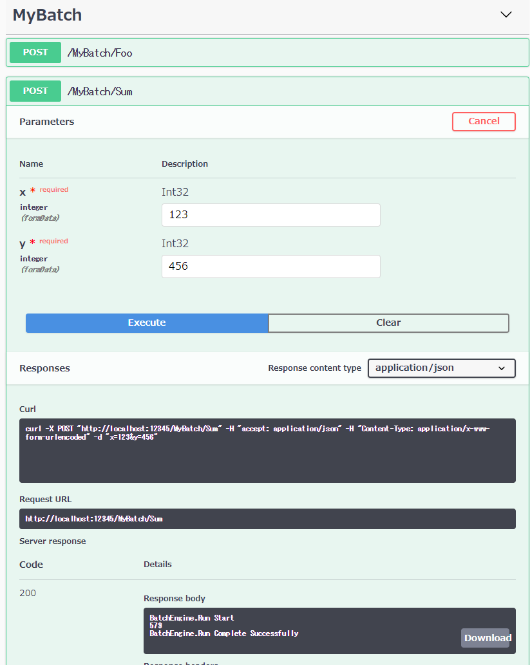Image resolution: width=530 pixels, height=665 pixels.
Task: Open the Response content type dropdown
Action: (441, 368)
